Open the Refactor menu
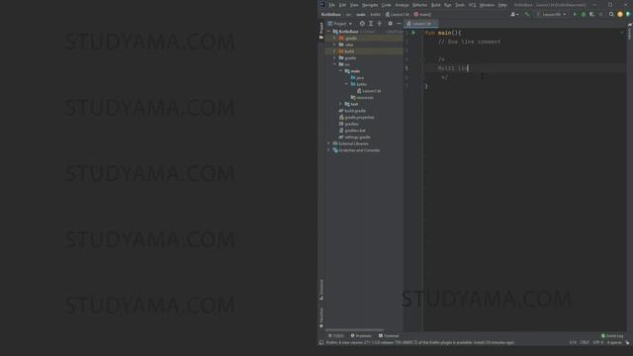The width and height of the screenshot is (633, 356). click(x=419, y=5)
